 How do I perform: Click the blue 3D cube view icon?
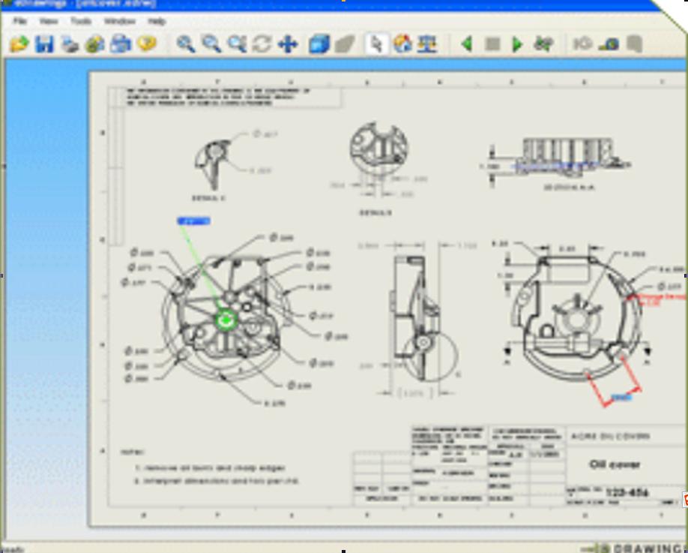pos(319,44)
